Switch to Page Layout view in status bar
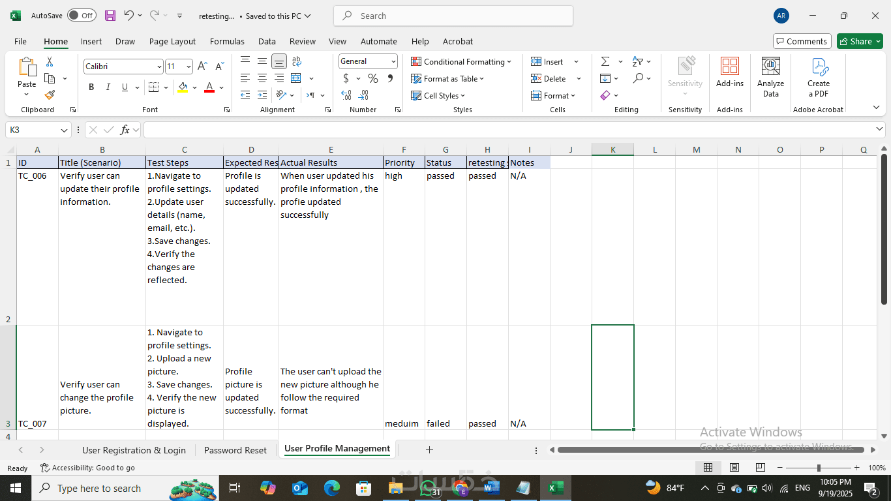891x501 pixels. (734, 468)
